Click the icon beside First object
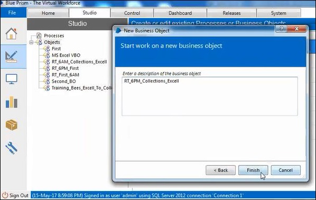 tap(47, 49)
